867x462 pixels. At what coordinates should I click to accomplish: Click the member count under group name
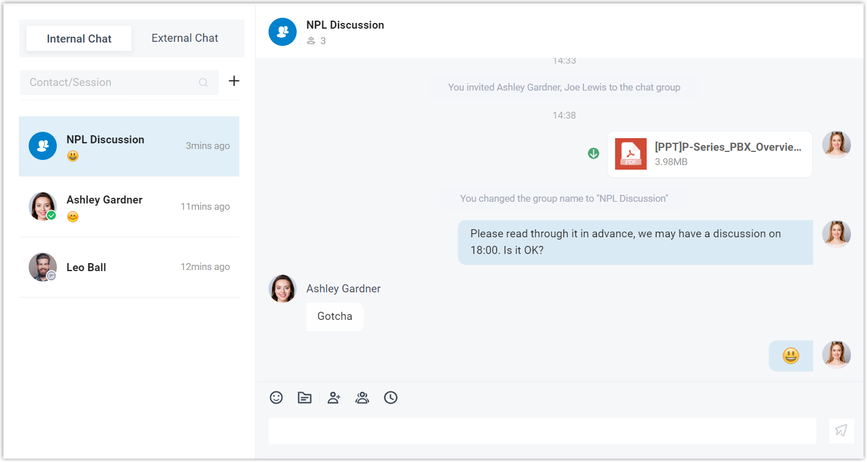(317, 41)
